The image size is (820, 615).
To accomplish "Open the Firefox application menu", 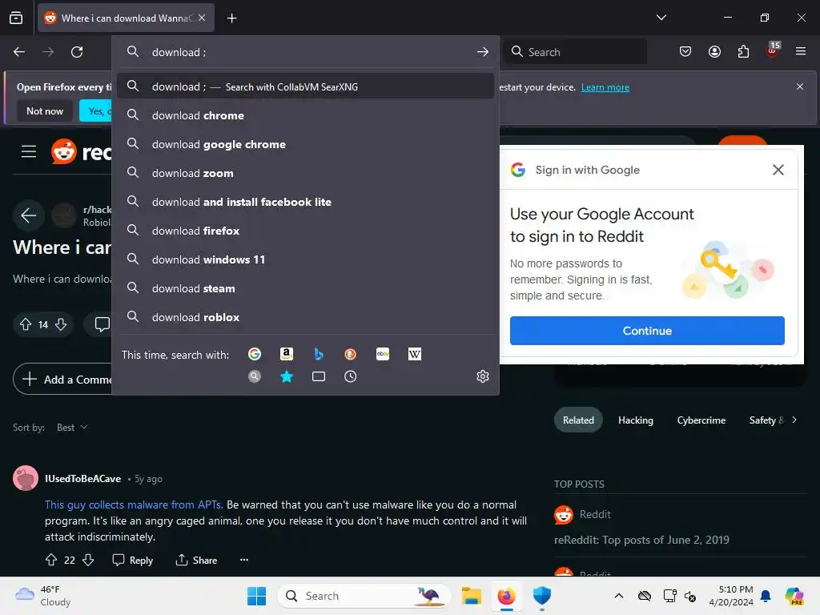I will (x=801, y=51).
